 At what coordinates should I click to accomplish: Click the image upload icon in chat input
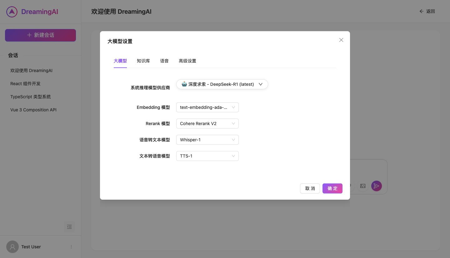coord(362,186)
